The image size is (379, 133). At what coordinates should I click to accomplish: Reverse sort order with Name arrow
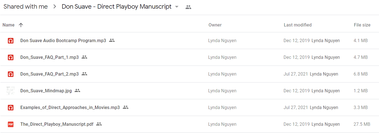[21, 25]
